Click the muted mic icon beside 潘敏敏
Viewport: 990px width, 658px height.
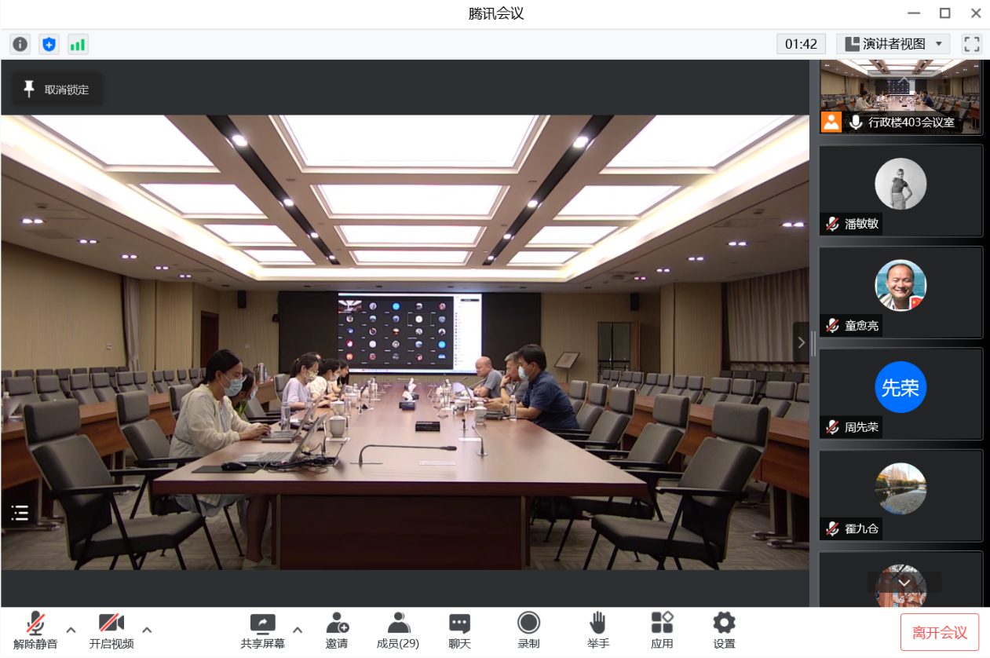[832, 224]
